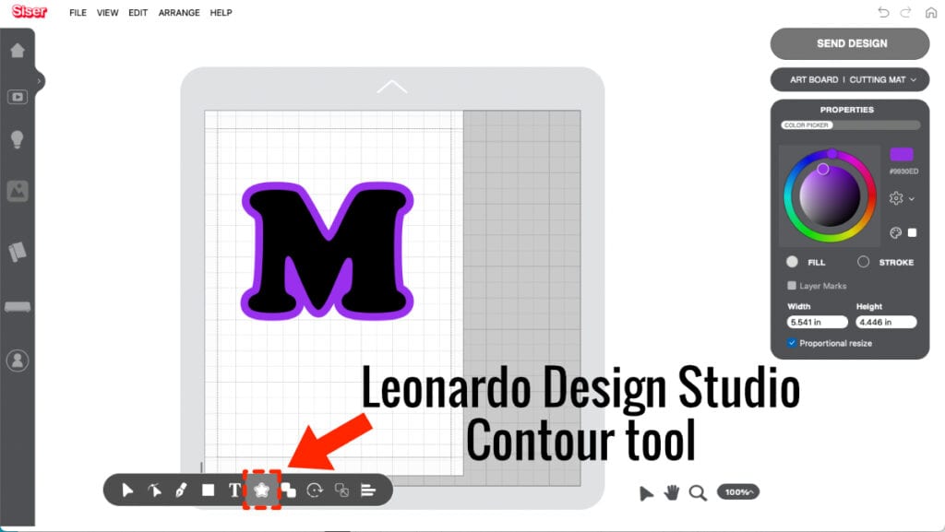The width and height of the screenshot is (945, 532).
Task: Click the purple color swatch preview
Action: pos(901,154)
